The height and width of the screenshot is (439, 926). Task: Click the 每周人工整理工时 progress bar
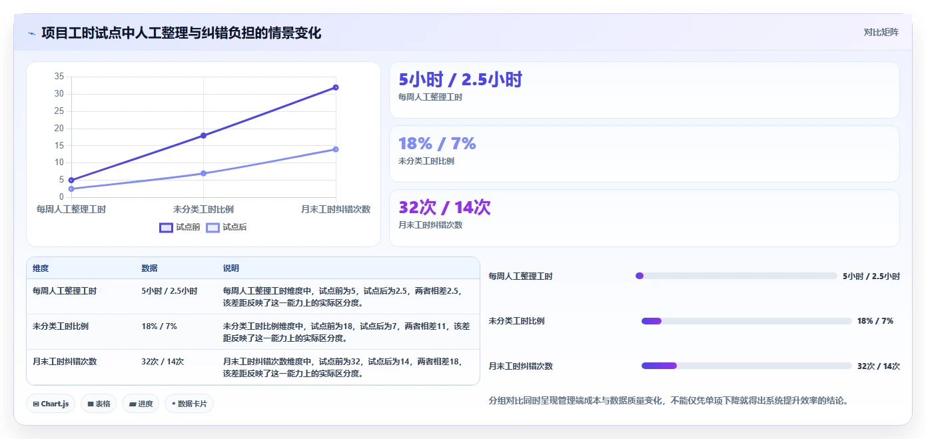(736, 276)
